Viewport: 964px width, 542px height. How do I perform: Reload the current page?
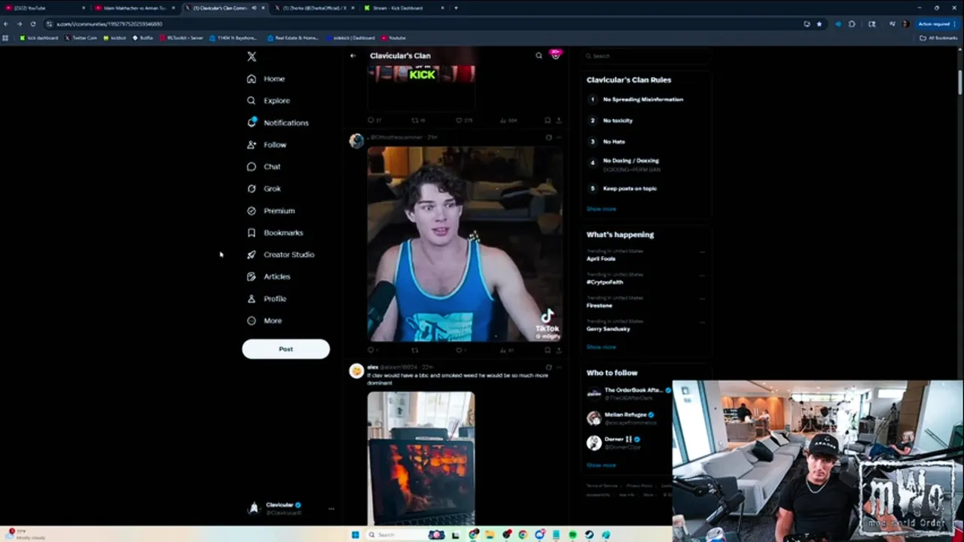point(32,23)
